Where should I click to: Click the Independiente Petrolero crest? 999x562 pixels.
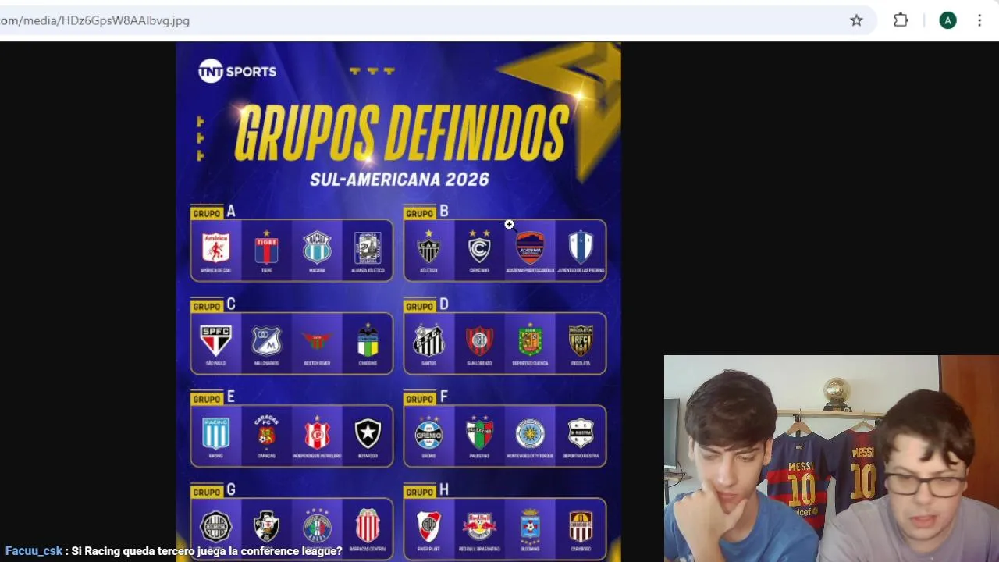point(317,433)
